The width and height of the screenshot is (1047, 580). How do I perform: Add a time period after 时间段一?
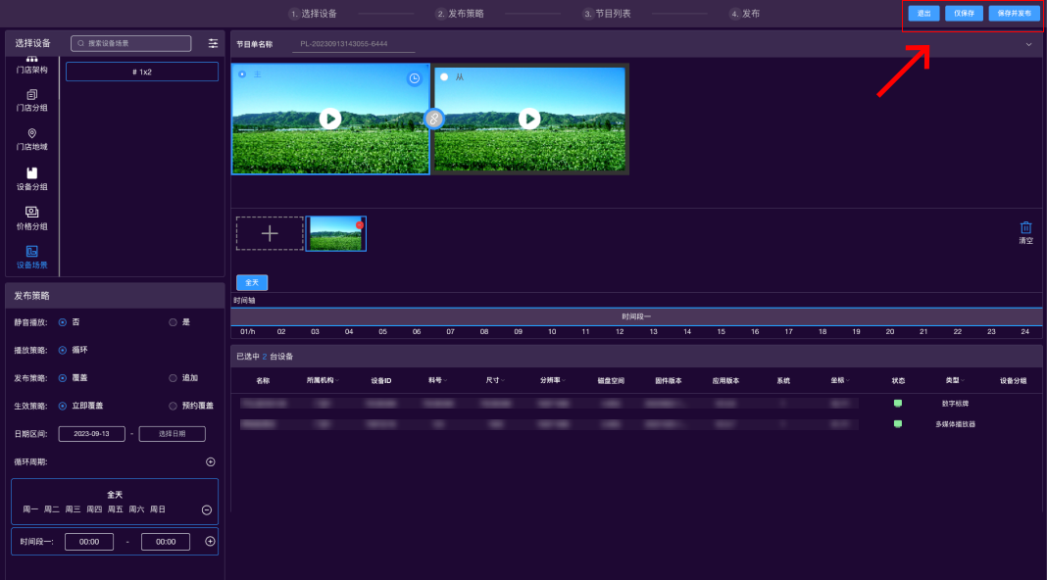(x=211, y=541)
